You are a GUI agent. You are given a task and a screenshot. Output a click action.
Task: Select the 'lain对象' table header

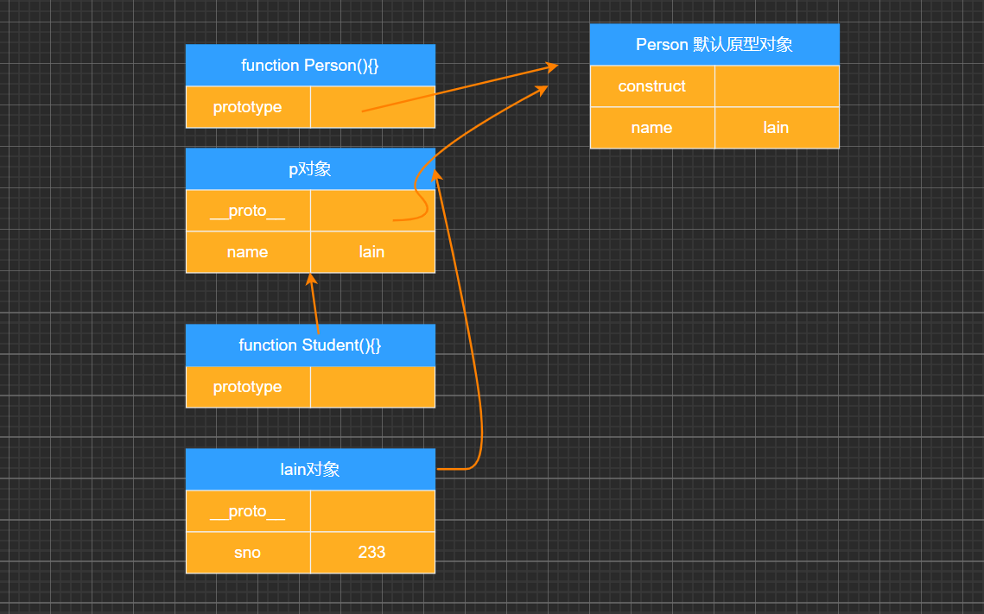click(309, 469)
